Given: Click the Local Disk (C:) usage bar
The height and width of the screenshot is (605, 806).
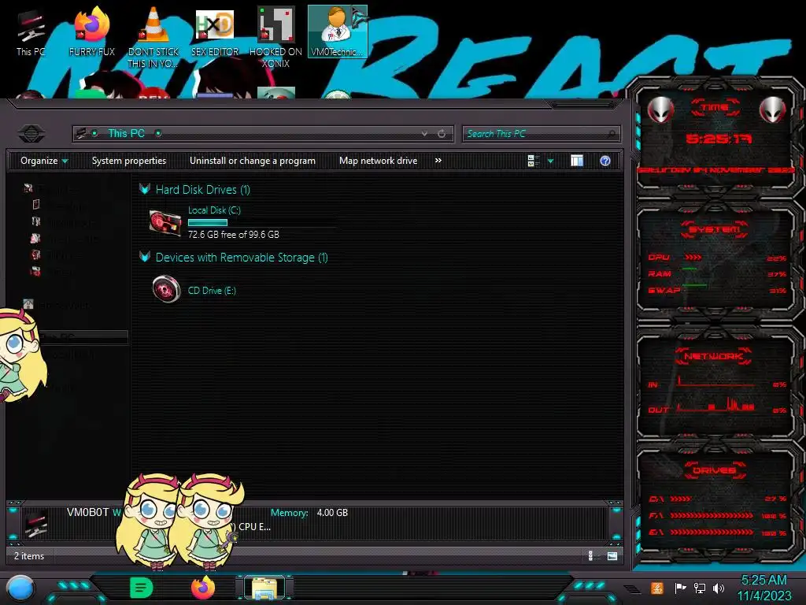Looking at the screenshot, I should pos(208,222).
